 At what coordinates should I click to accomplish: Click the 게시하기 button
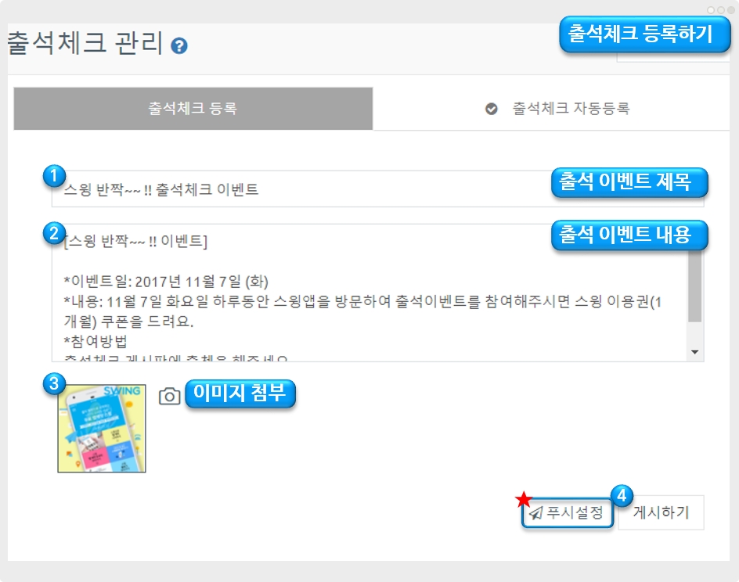click(x=661, y=512)
